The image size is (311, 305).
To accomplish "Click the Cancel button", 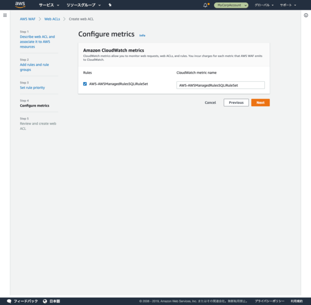I will tap(210, 102).
